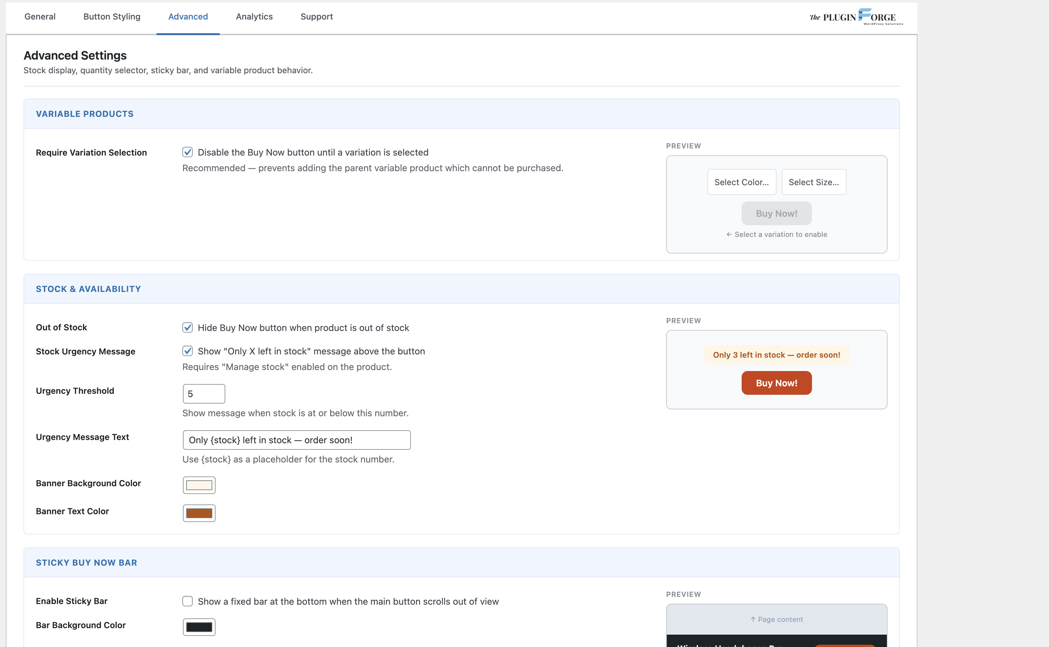The image size is (1049, 647).
Task: Uncheck Require Variation Selection option
Action: (x=188, y=152)
